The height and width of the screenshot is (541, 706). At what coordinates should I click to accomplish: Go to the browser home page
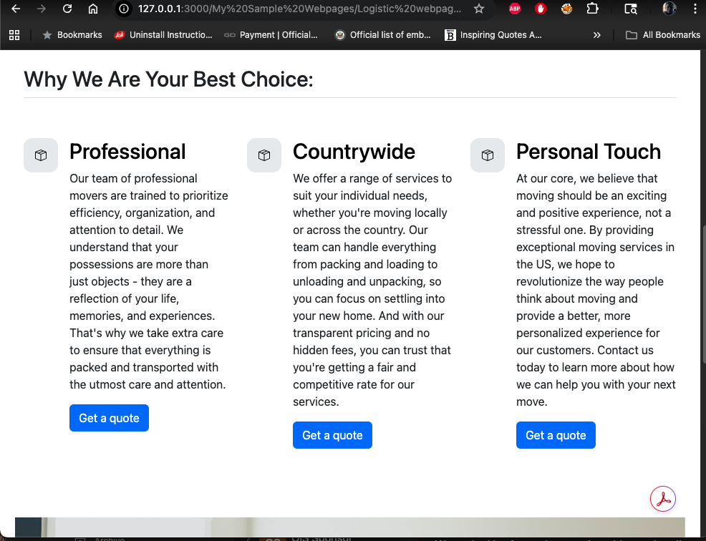coord(93,9)
